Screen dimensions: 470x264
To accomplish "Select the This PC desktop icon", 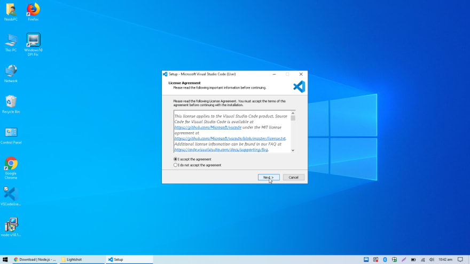I will pos(11,43).
